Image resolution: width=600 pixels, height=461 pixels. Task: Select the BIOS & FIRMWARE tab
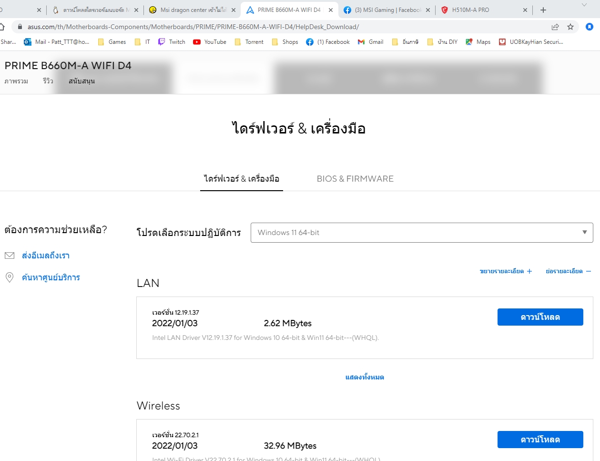pos(355,179)
